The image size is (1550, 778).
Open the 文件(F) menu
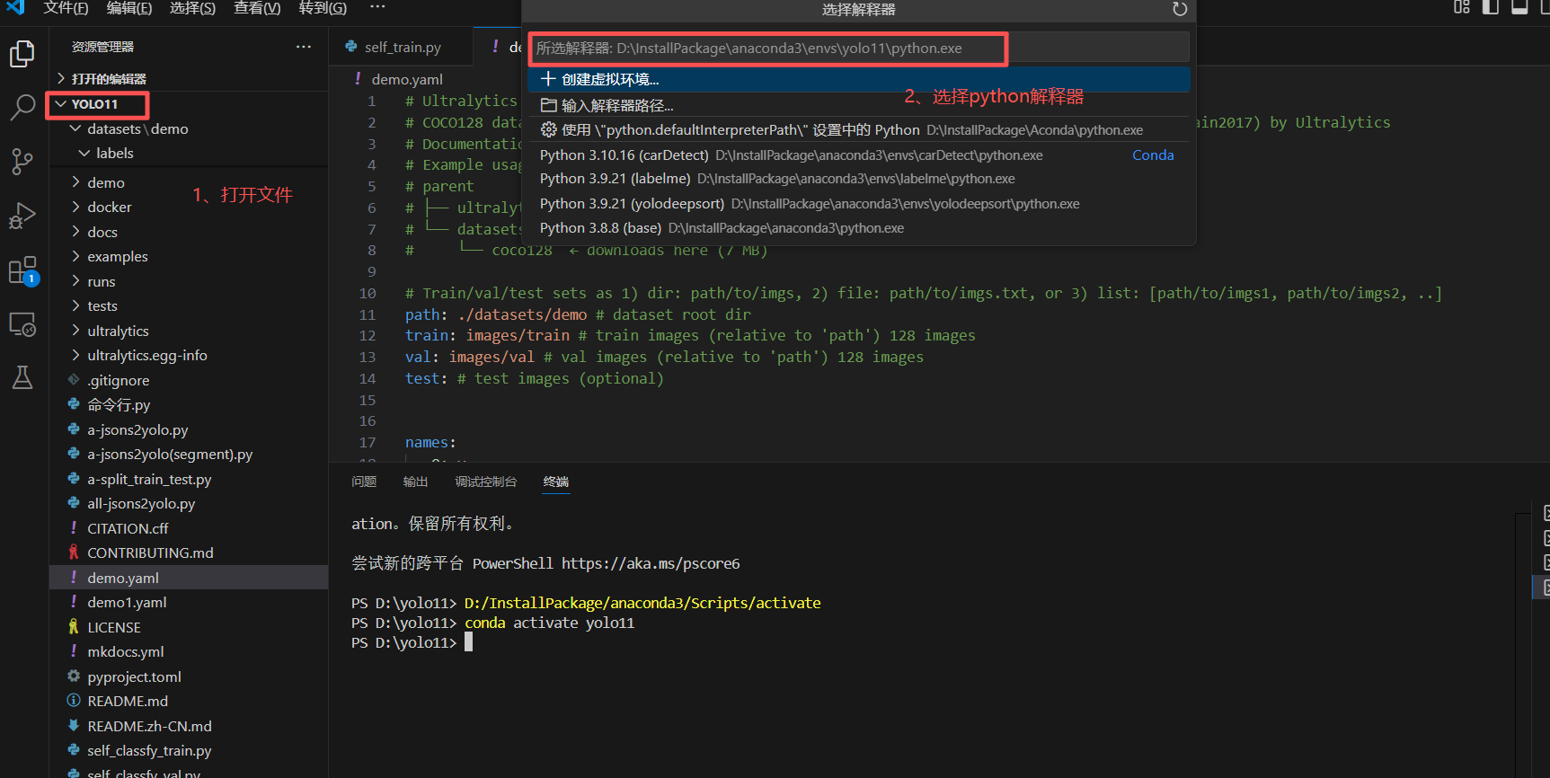coord(66,8)
